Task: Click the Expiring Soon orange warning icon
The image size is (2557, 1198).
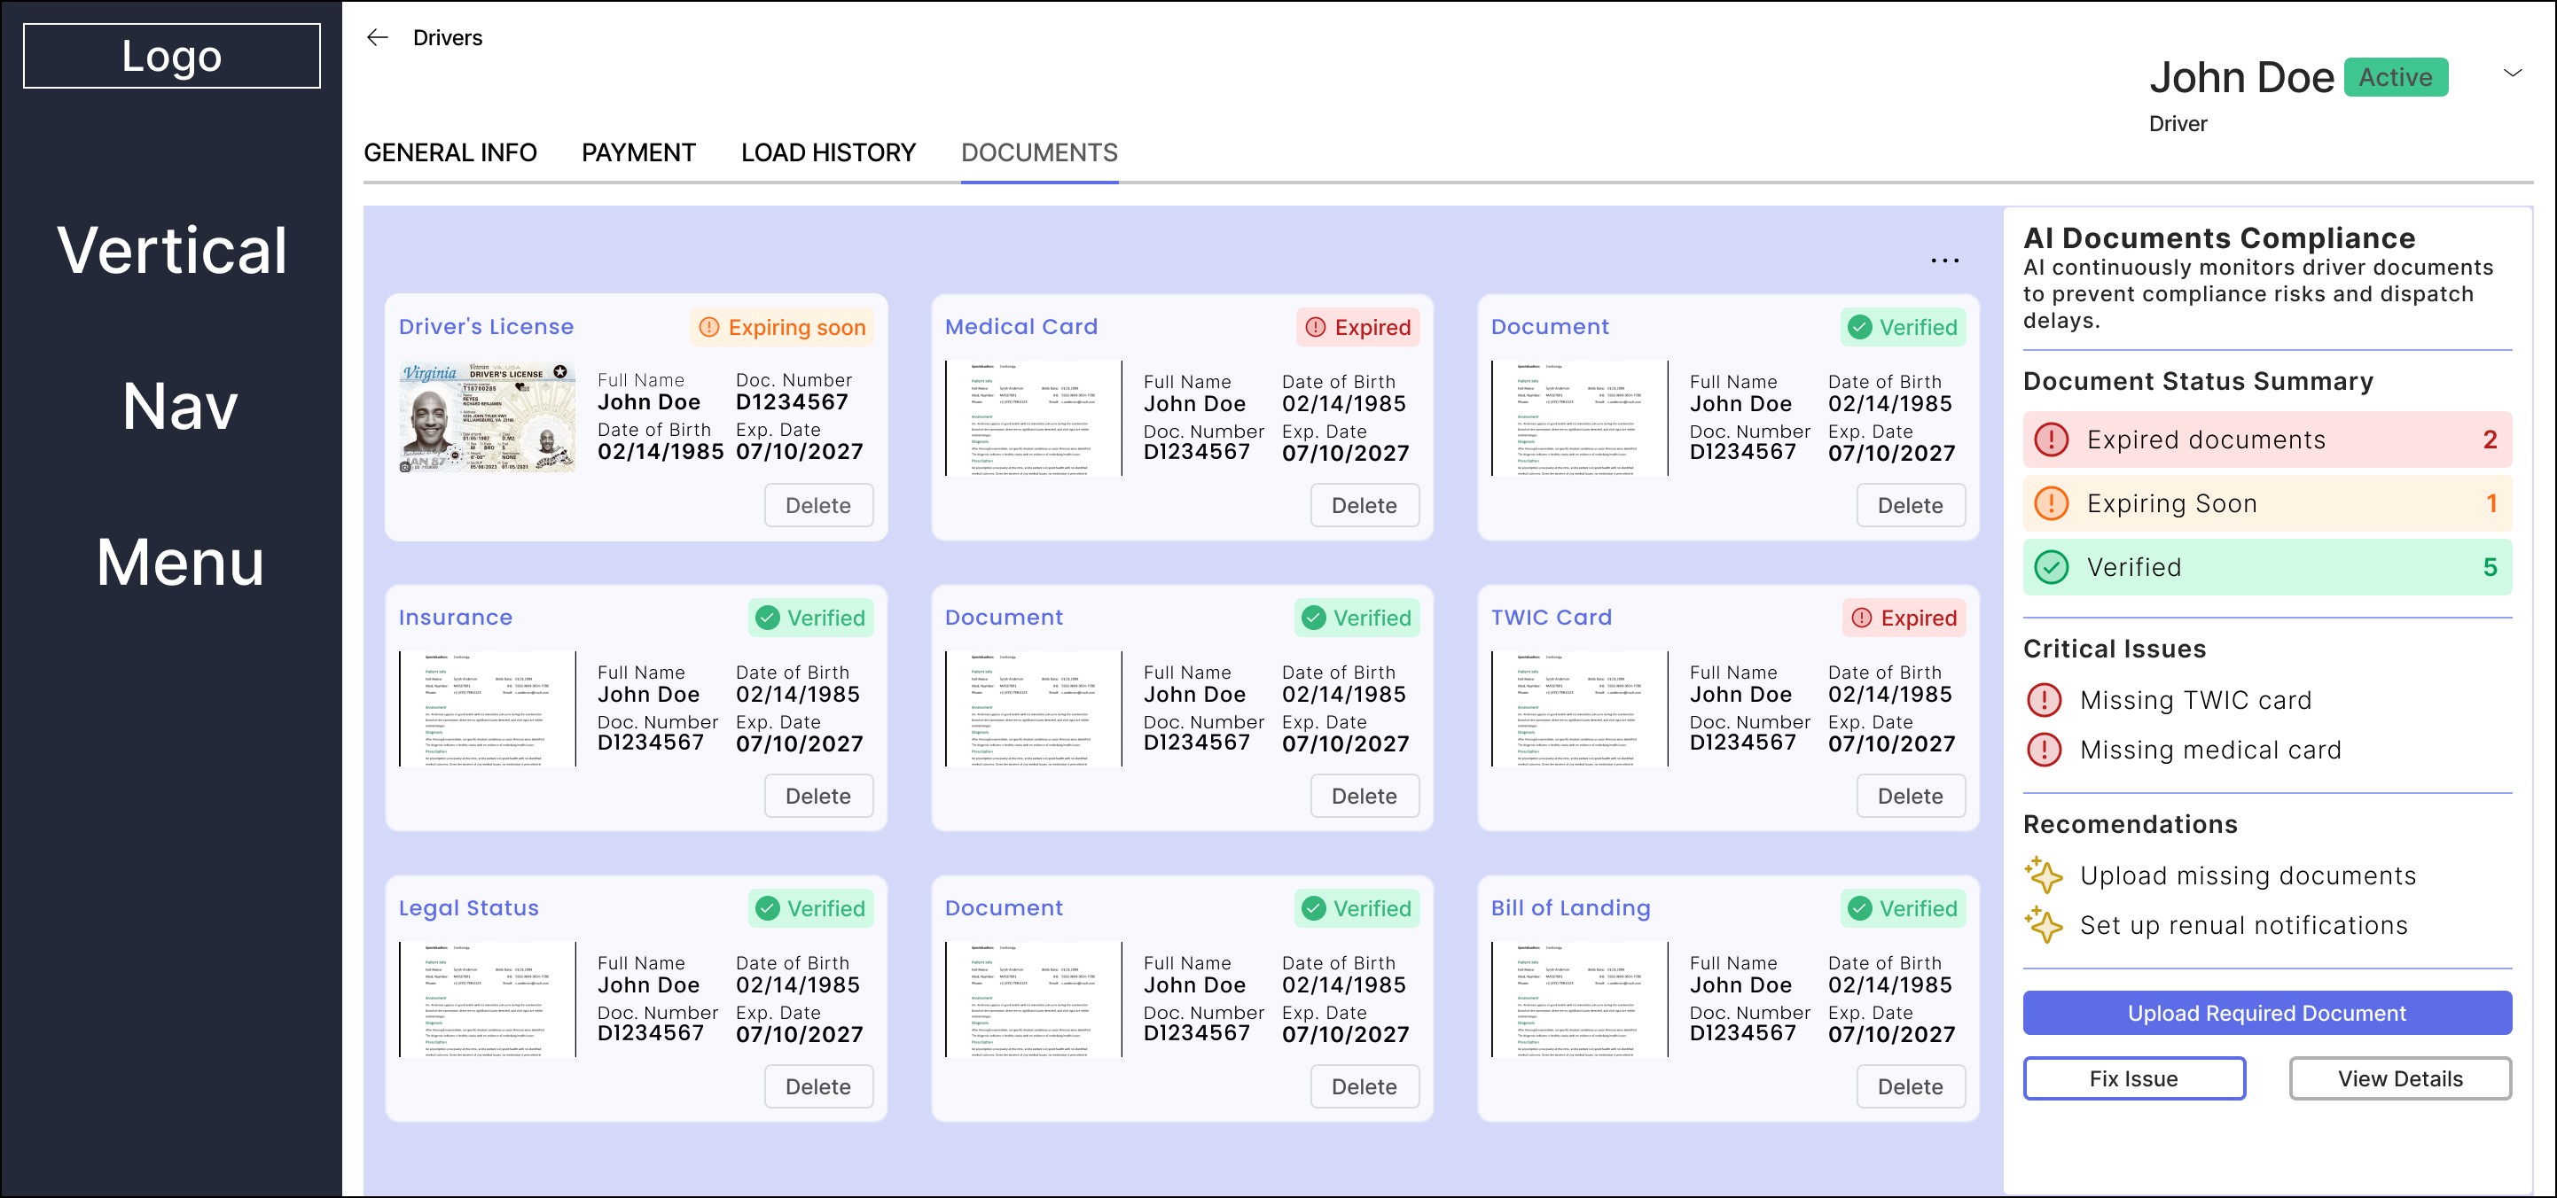Action: tap(2051, 504)
